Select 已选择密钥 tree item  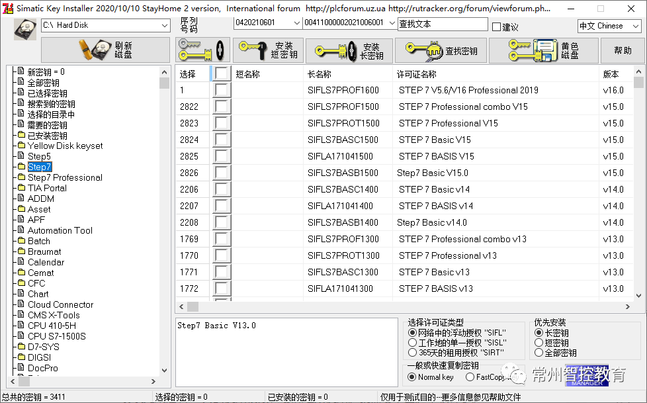pos(47,93)
